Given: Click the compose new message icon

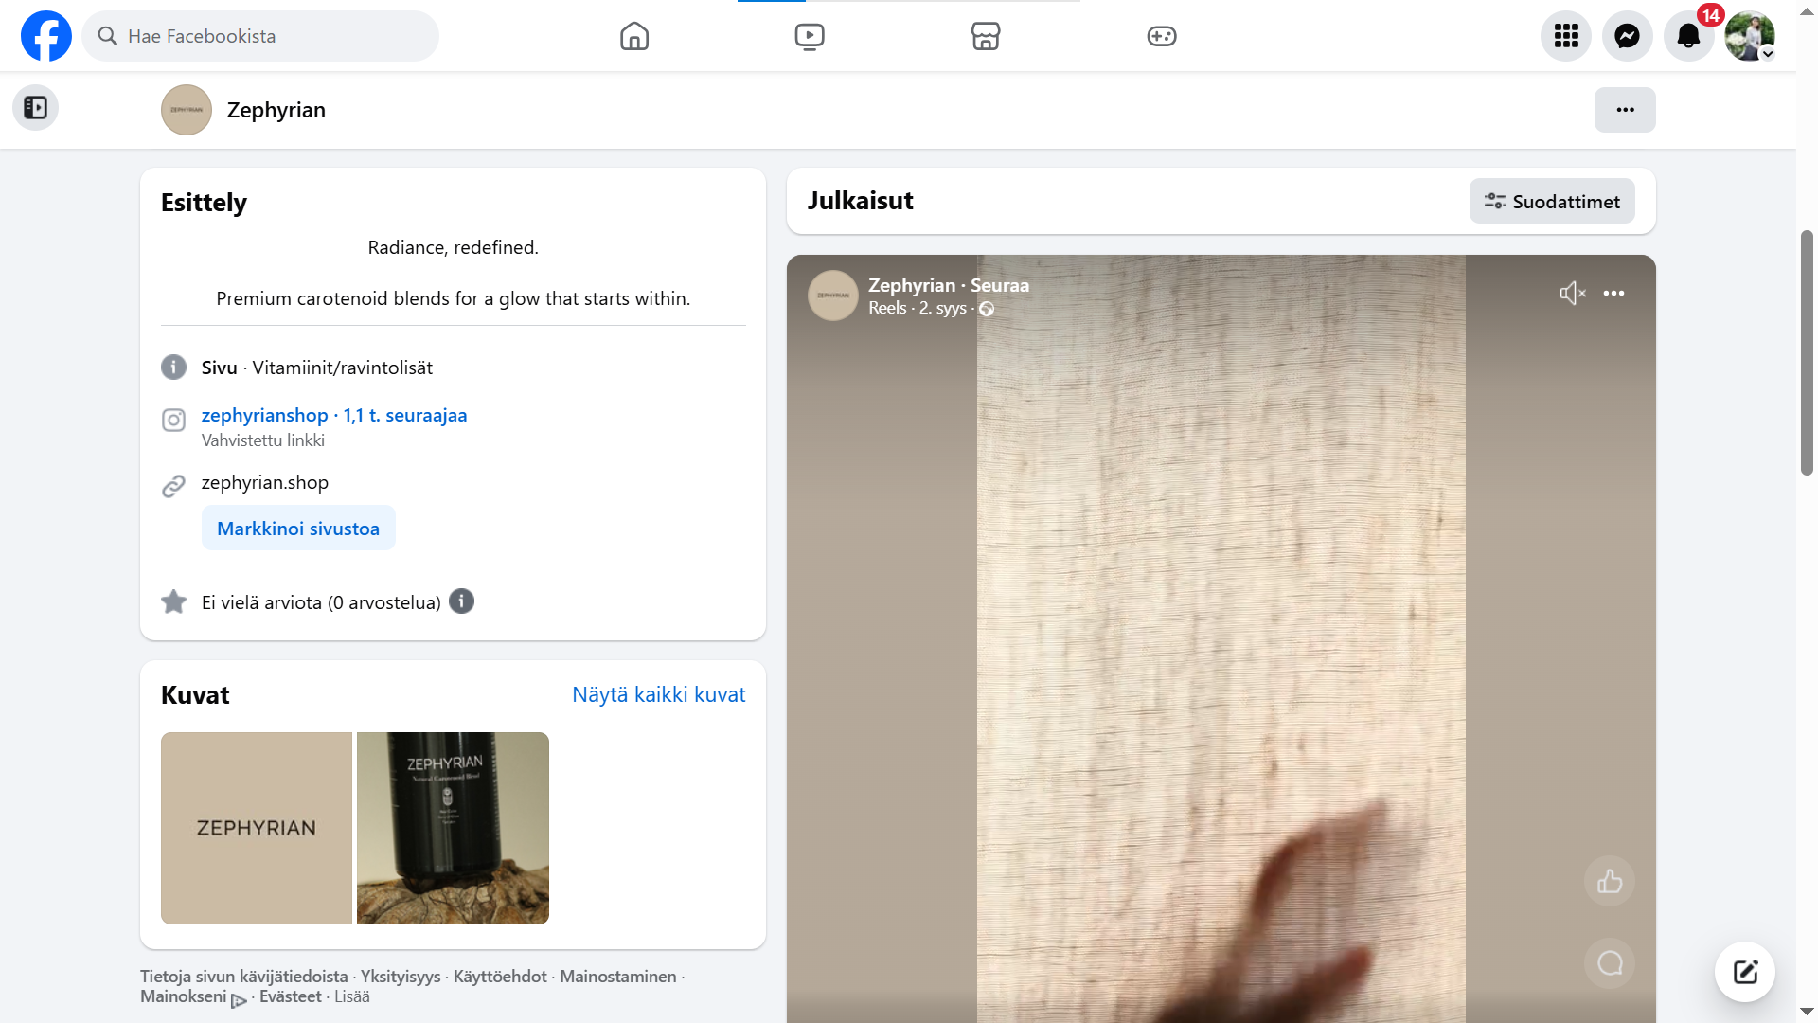Looking at the screenshot, I should point(1744,971).
